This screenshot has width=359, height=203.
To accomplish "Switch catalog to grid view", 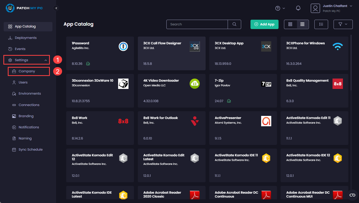I will point(302,24).
